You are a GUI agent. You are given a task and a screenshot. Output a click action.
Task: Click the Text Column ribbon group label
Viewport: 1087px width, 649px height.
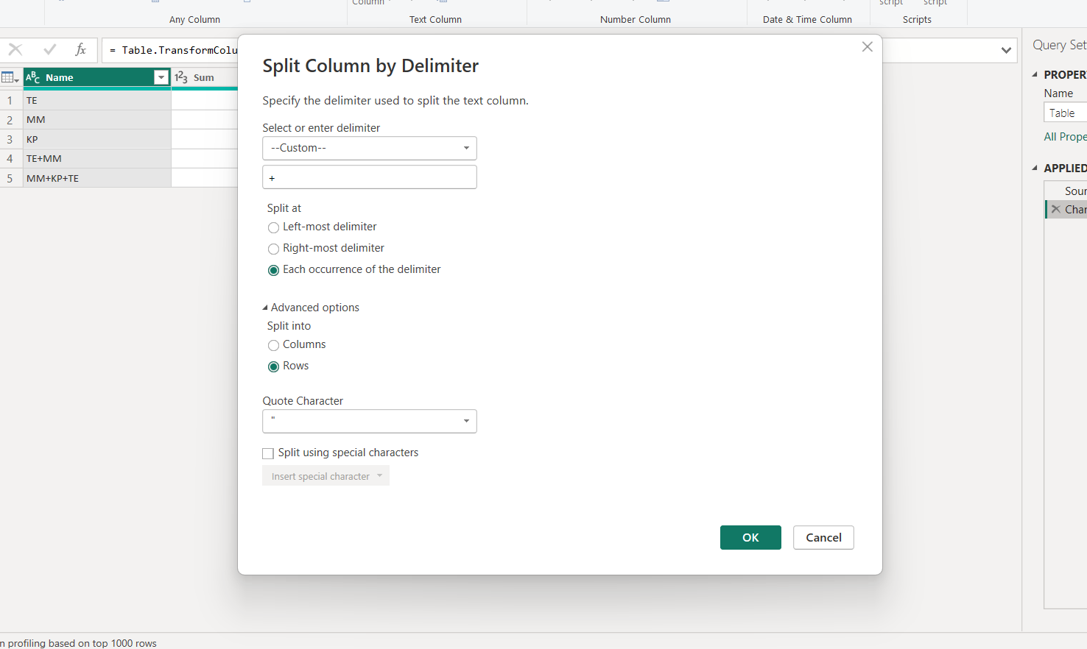click(x=435, y=20)
